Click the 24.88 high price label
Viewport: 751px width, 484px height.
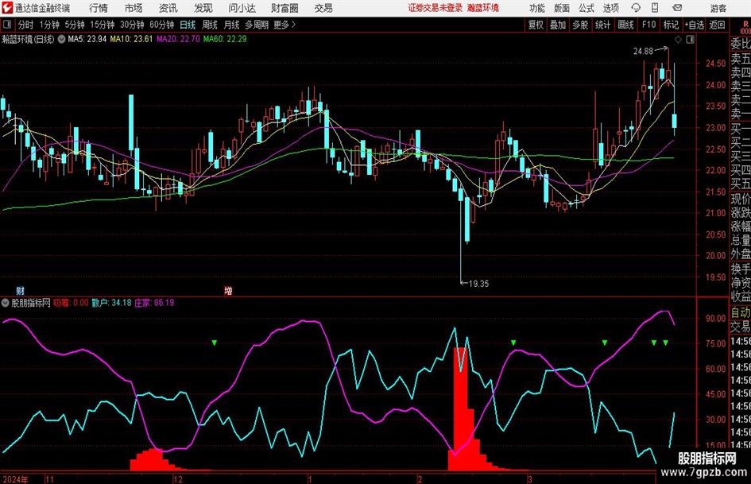(x=643, y=52)
